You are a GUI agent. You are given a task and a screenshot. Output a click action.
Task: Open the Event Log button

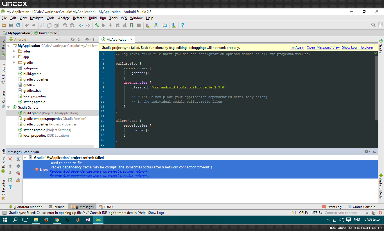click(x=332, y=207)
